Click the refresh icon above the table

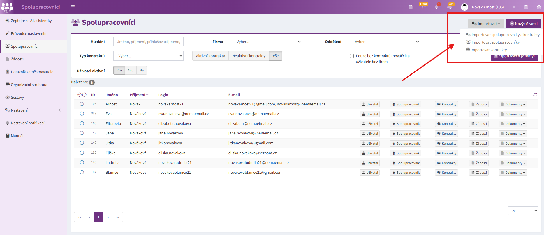coord(535,95)
